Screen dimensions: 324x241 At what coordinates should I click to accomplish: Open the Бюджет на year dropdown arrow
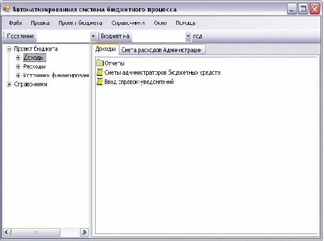[188, 36]
